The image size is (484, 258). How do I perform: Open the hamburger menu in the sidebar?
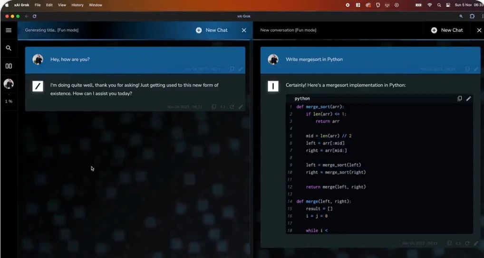pyautogui.click(x=9, y=30)
